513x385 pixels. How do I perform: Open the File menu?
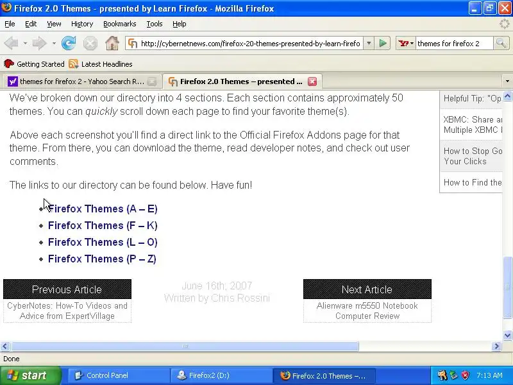point(10,24)
